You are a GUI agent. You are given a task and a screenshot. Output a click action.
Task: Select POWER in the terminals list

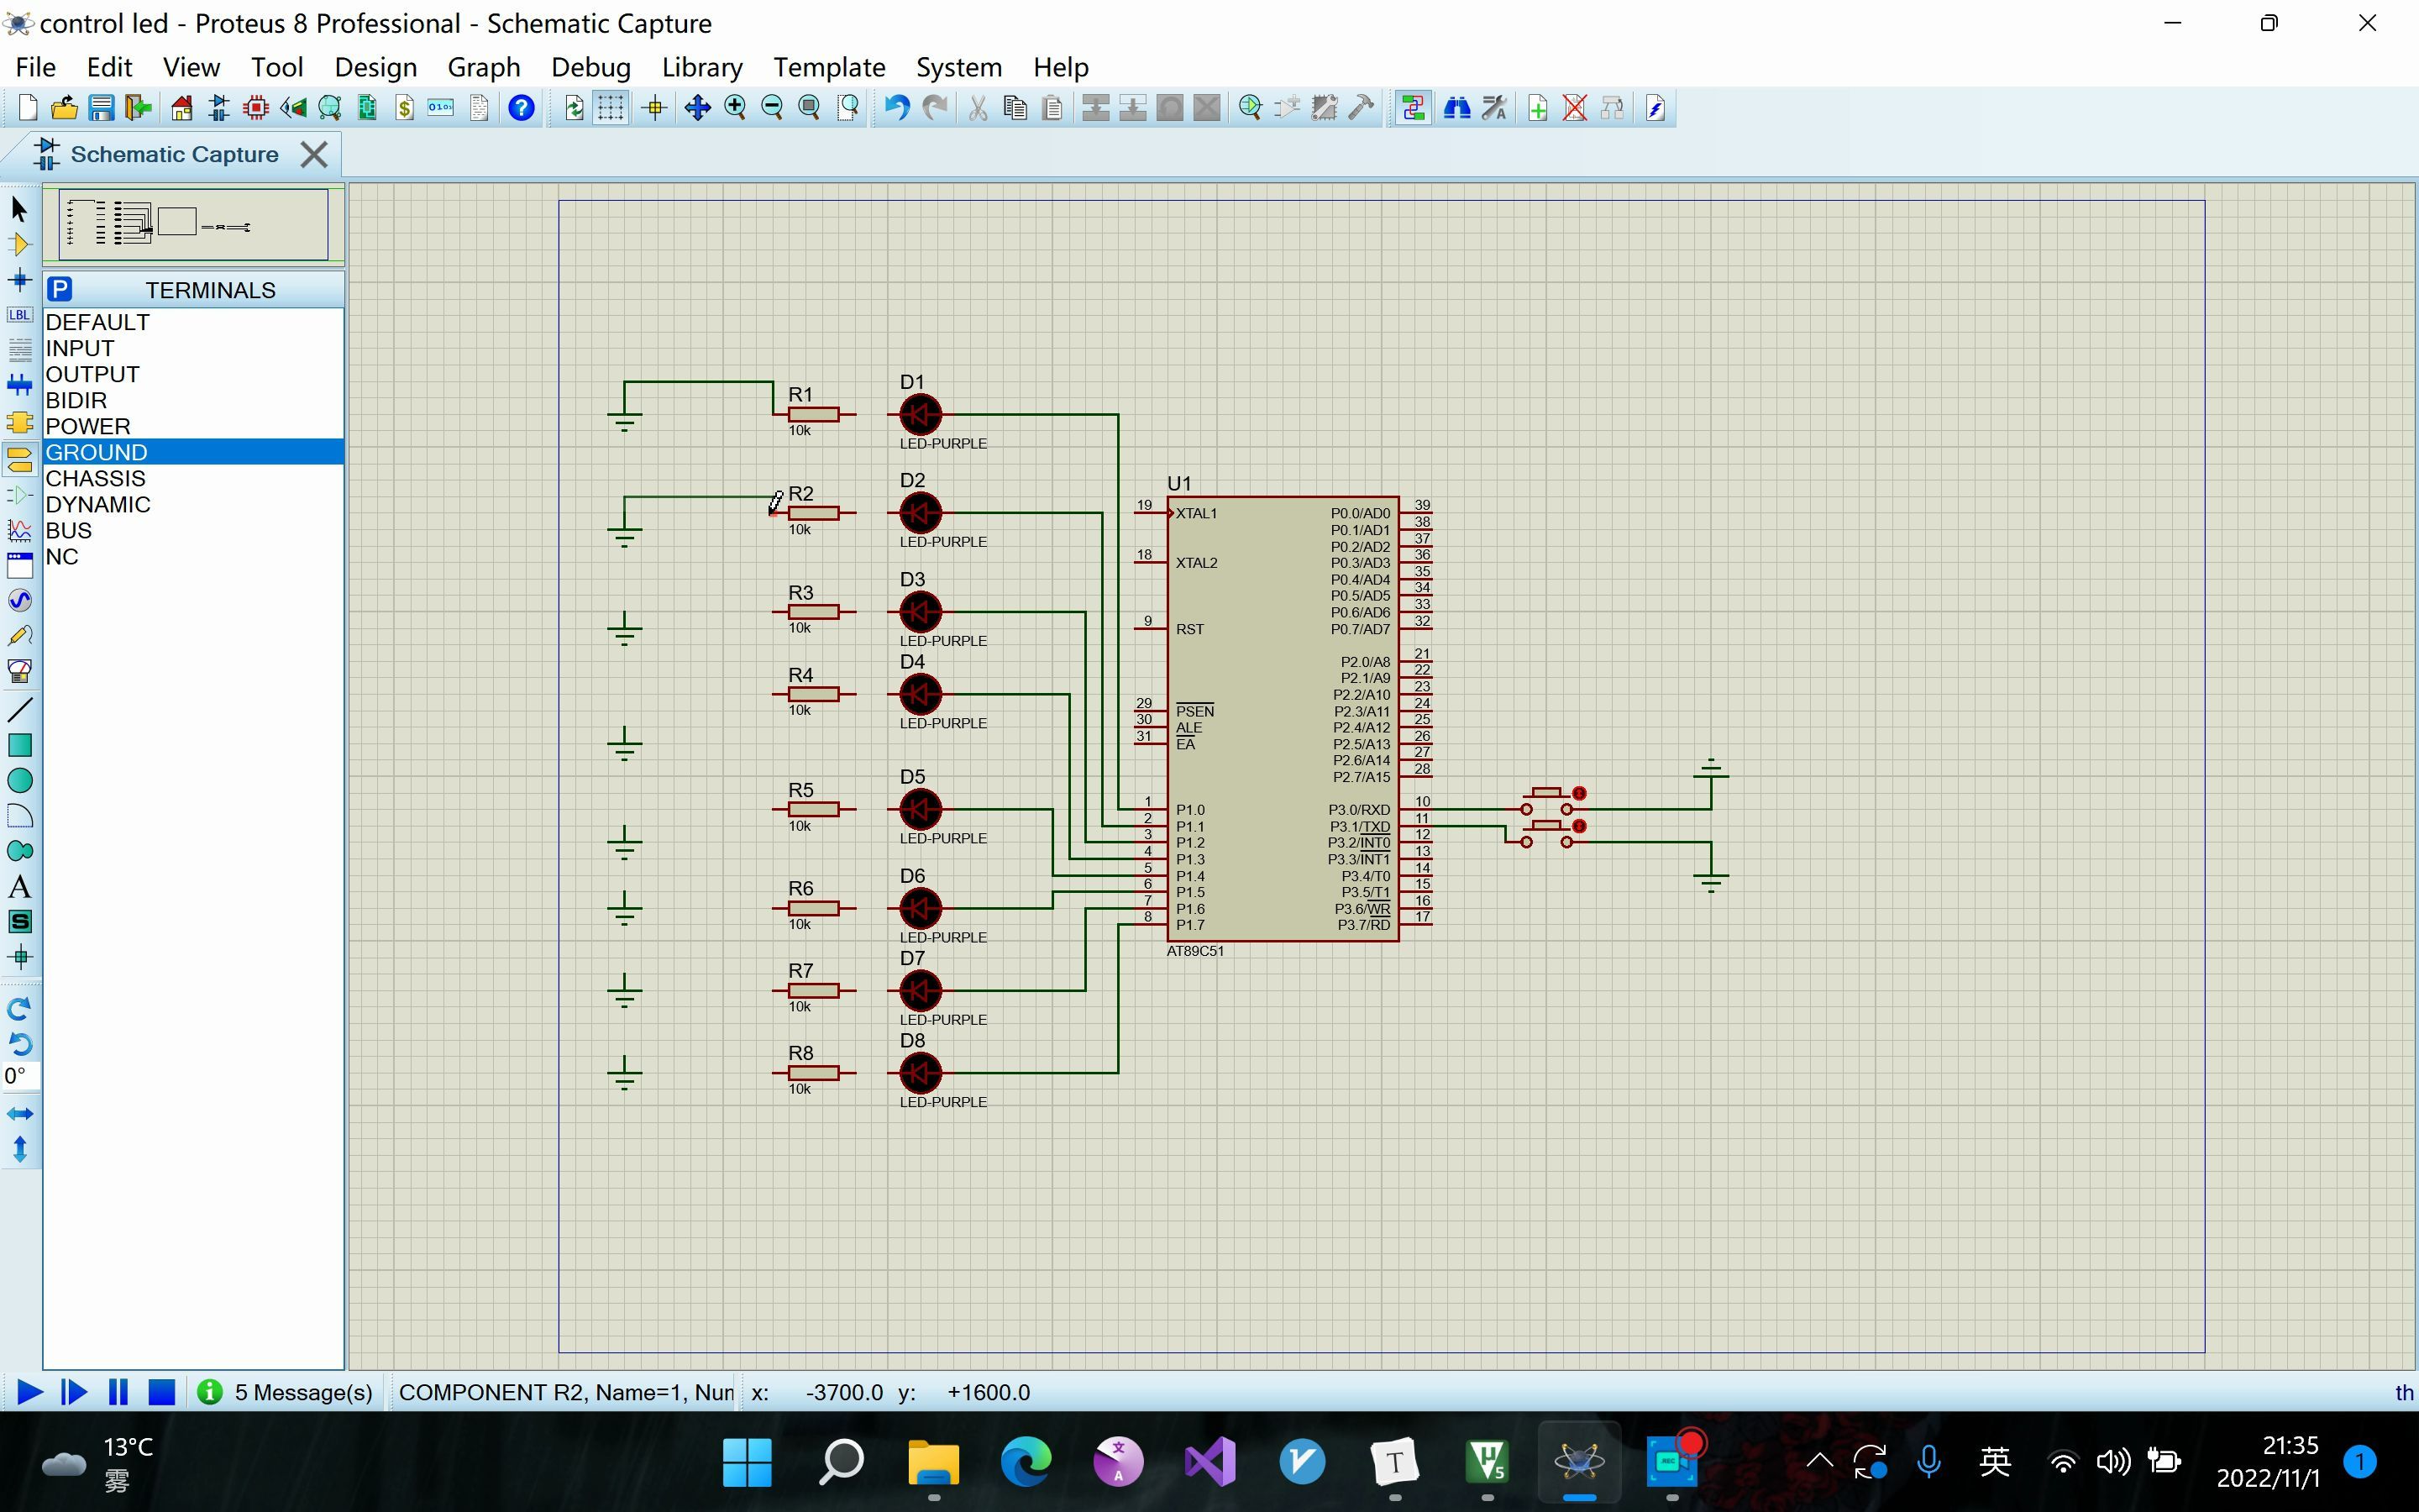tap(88, 426)
